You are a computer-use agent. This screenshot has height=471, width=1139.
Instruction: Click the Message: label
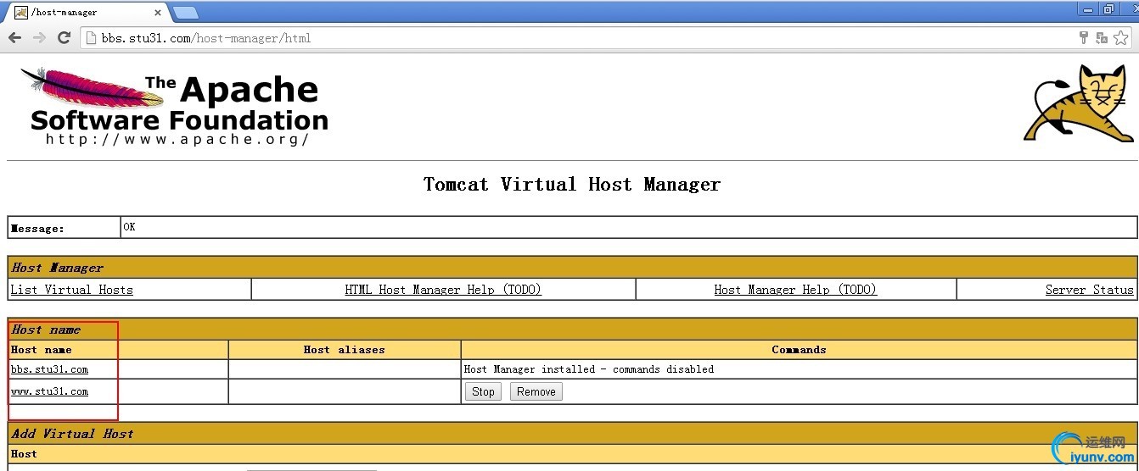[37, 228]
